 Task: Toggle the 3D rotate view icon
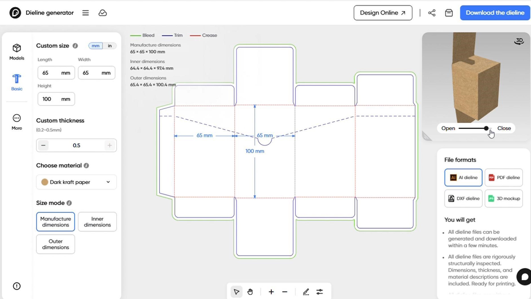point(519,41)
